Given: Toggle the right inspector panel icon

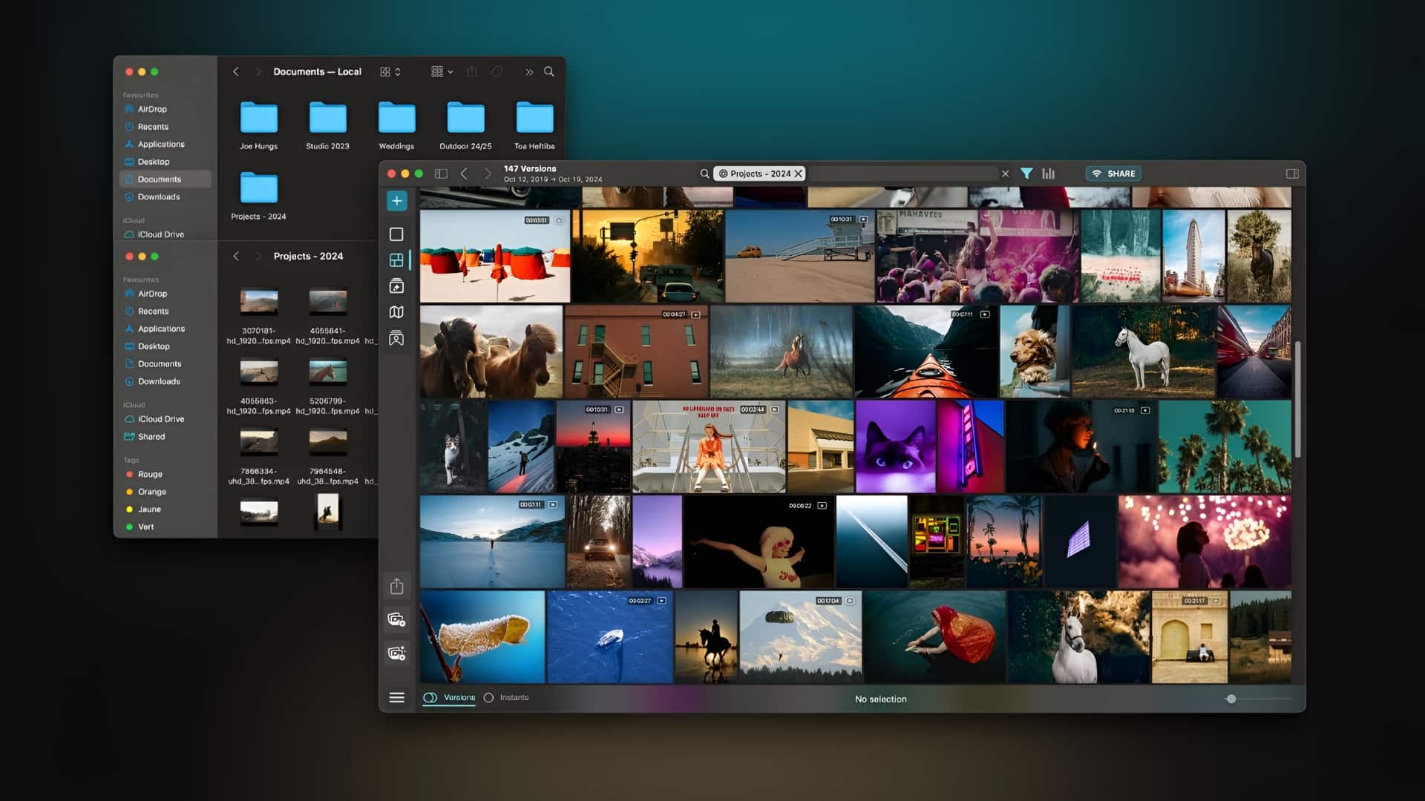Looking at the screenshot, I should 1291,174.
